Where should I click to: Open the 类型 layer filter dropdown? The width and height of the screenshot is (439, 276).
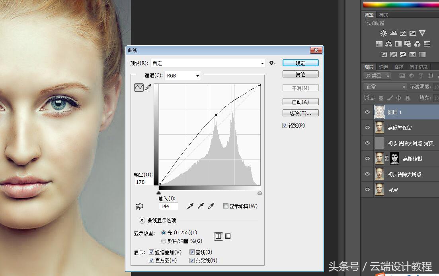[377, 76]
